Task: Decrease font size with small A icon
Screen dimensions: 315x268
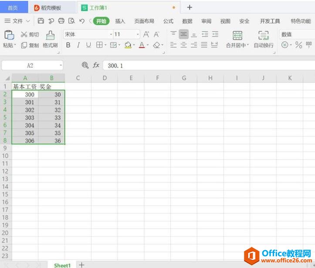Action: click(x=156, y=34)
